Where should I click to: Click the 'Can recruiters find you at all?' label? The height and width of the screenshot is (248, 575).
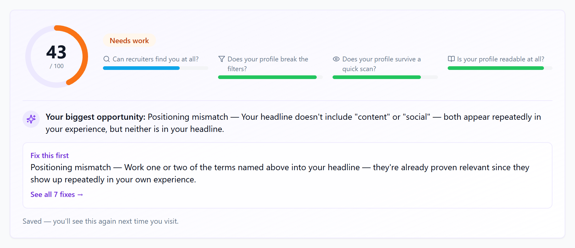pos(156,59)
